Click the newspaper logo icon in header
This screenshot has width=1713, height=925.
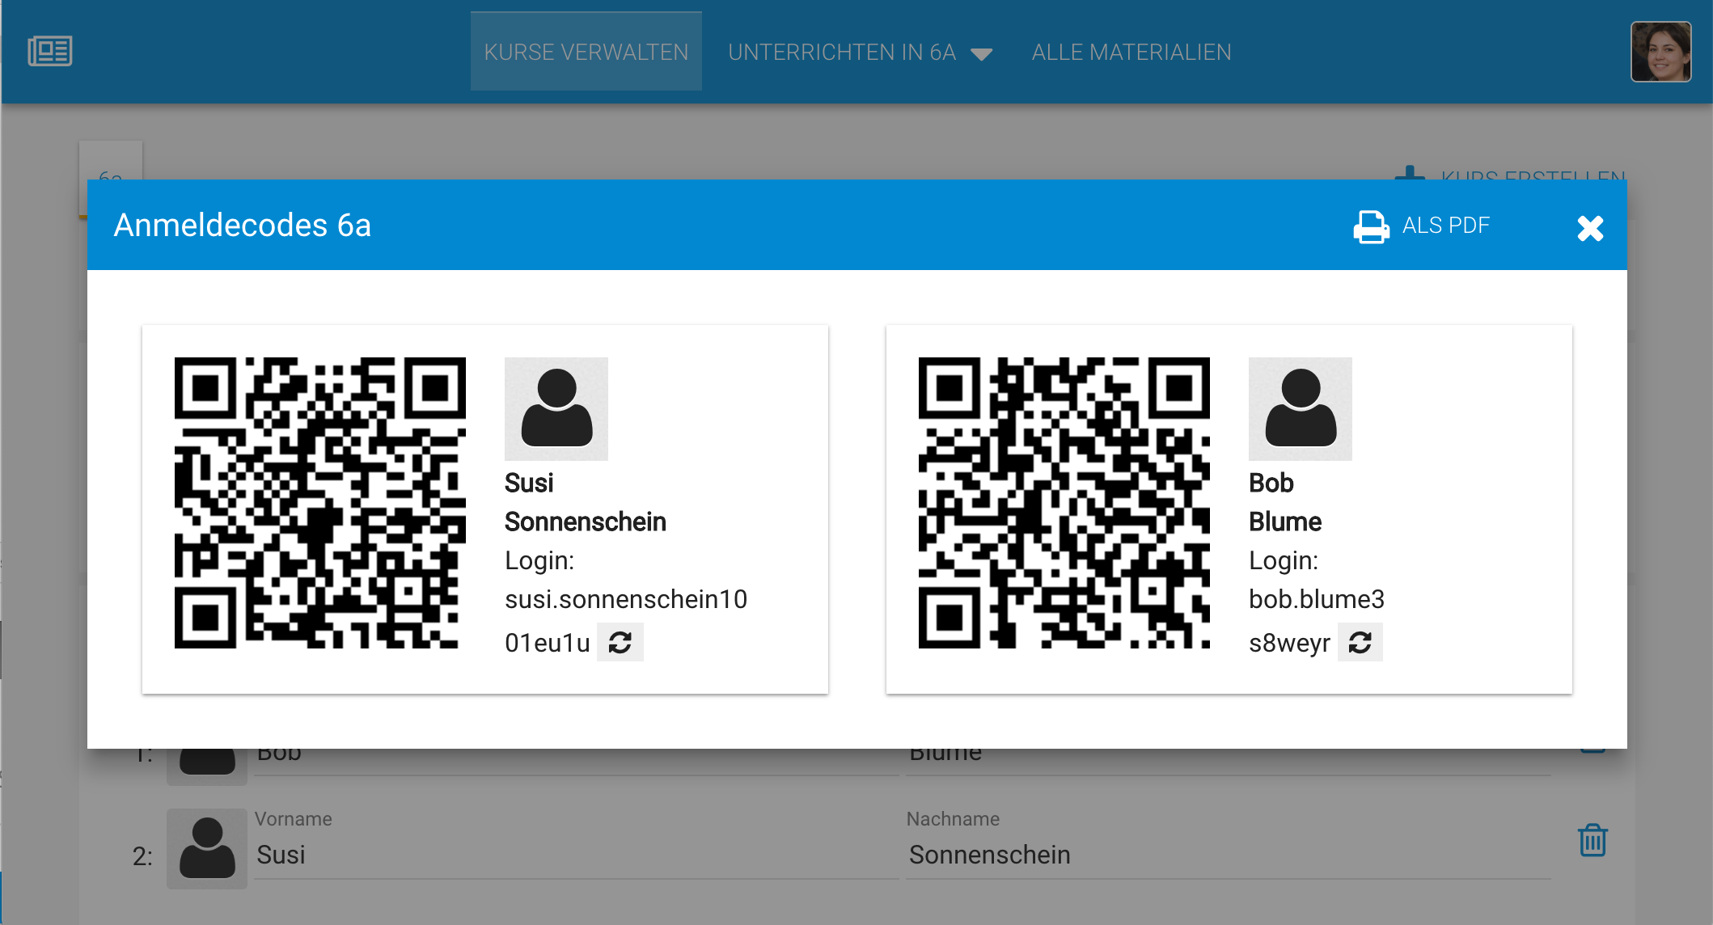coord(50,52)
